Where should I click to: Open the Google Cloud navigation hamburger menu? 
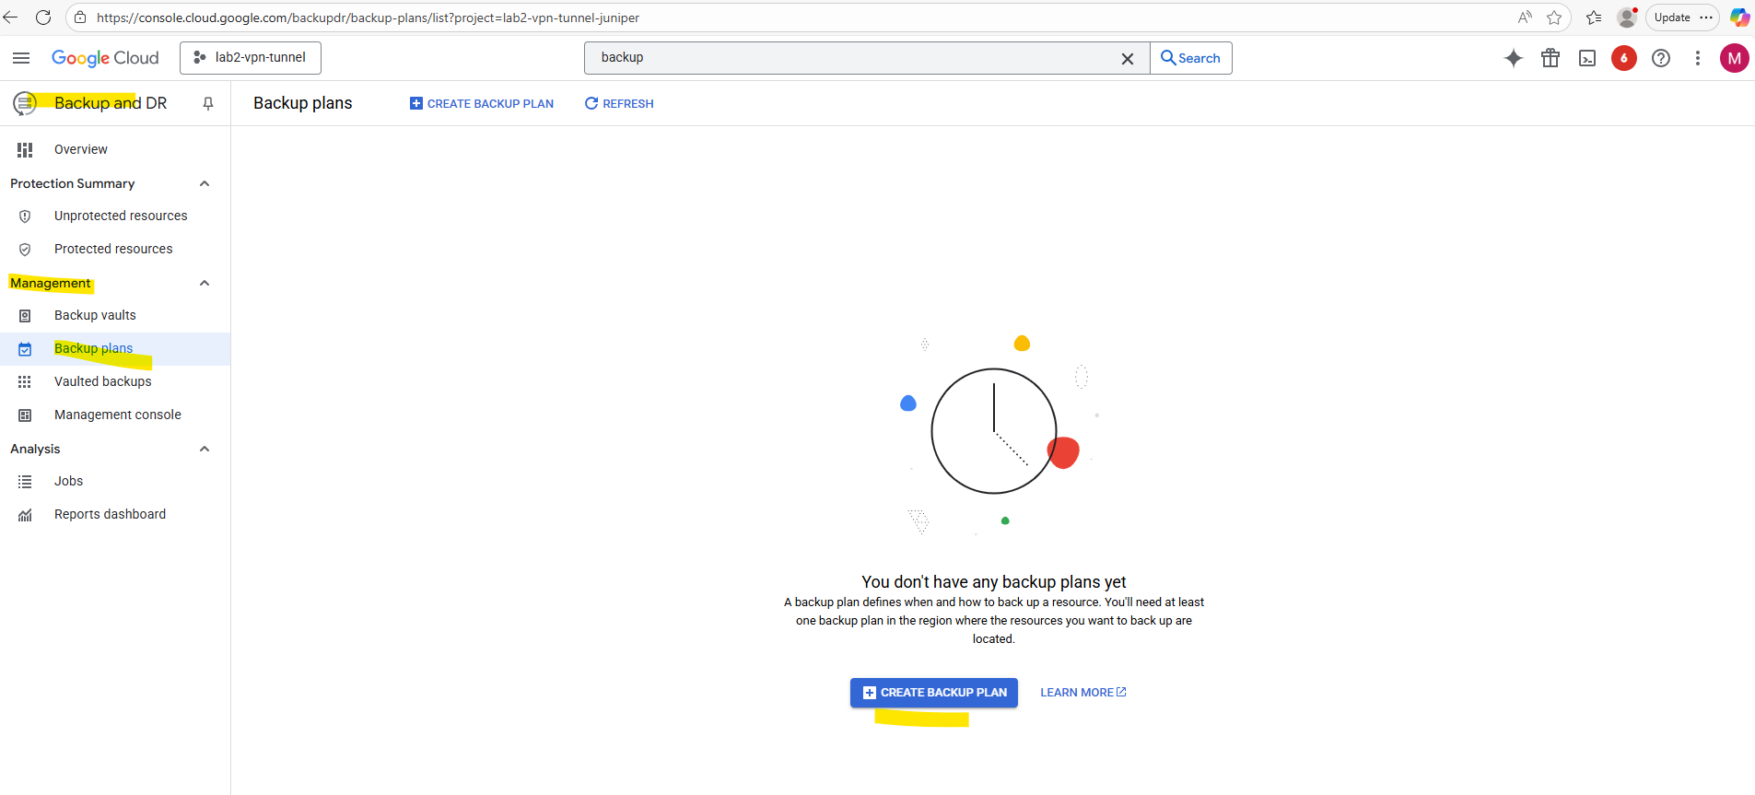pyautogui.click(x=21, y=58)
